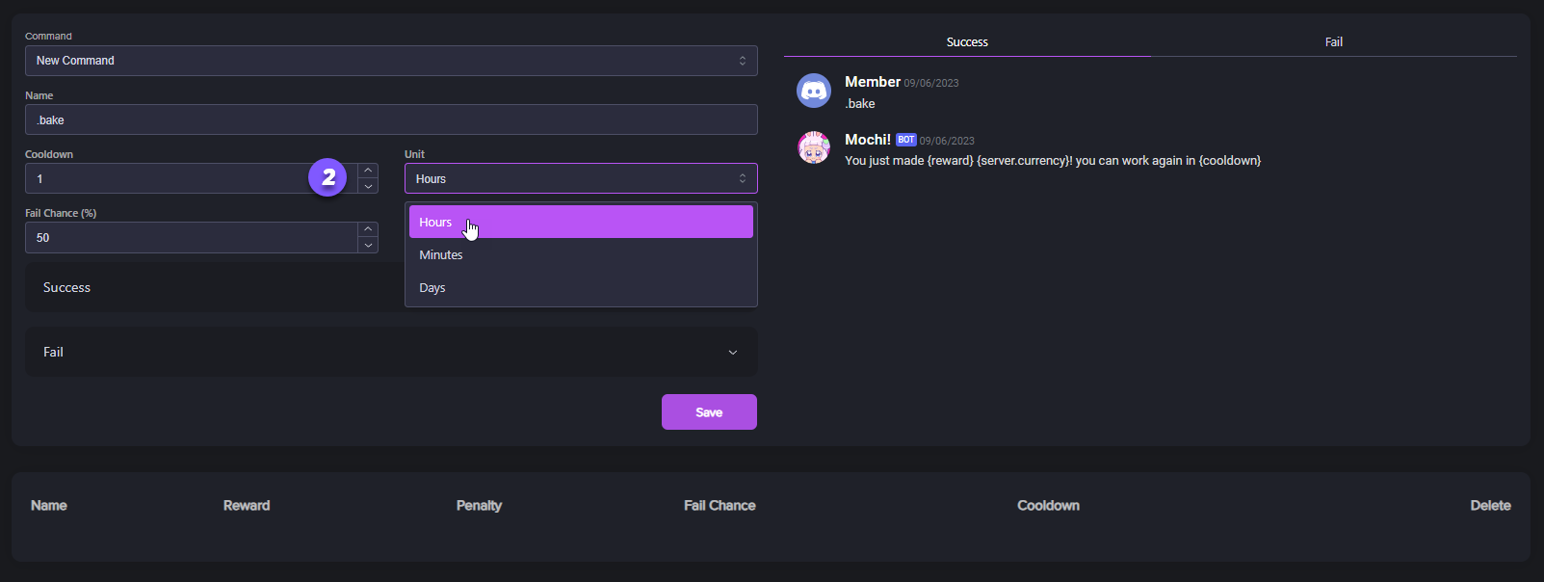This screenshot has height=582, width=1544.
Task: Decrease Fail Chance with down arrow
Action: pos(368,246)
